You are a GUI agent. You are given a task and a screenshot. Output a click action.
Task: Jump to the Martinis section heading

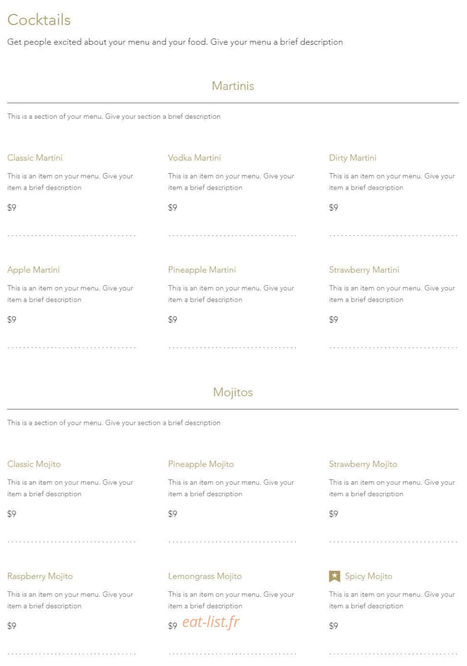coord(233,86)
